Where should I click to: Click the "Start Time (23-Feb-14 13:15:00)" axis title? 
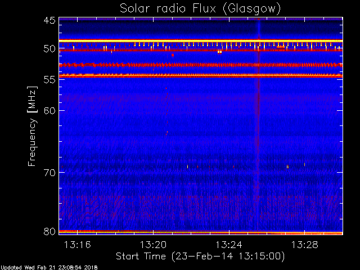pos(200,256)
